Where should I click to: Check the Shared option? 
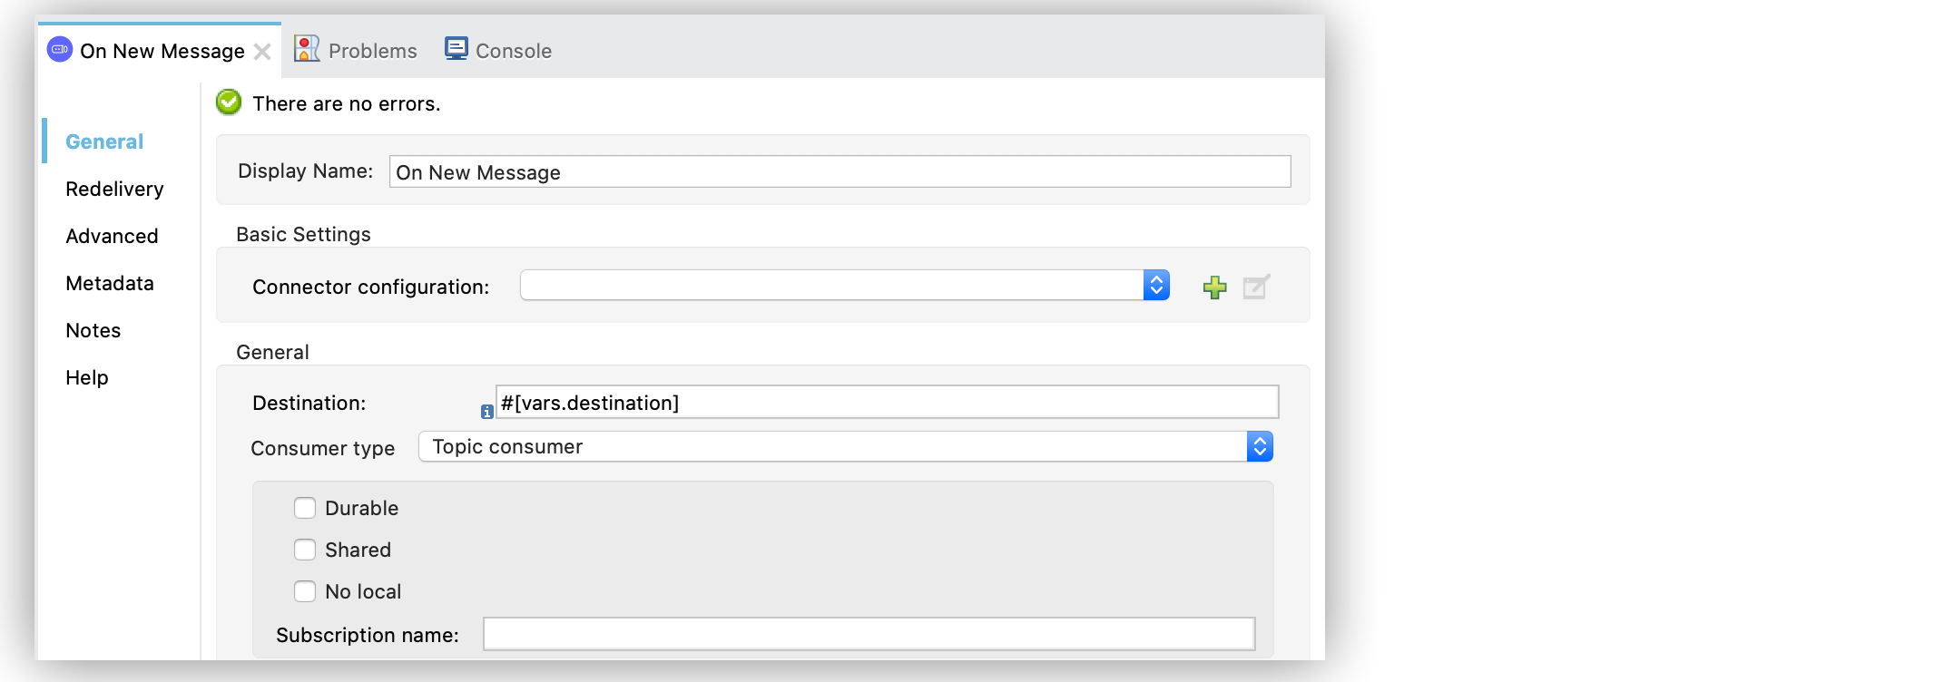click(305, 550)
